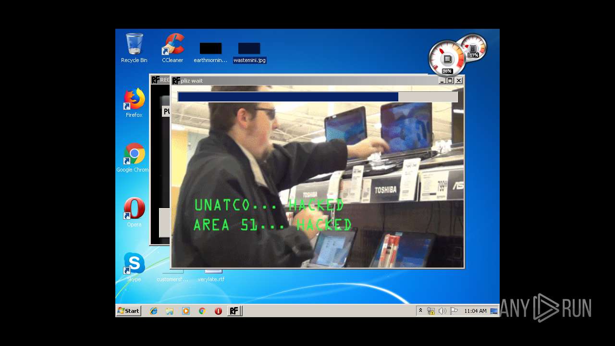
Task: Click the memory usage gauge gadget
Action: click(x=473, y=47)
